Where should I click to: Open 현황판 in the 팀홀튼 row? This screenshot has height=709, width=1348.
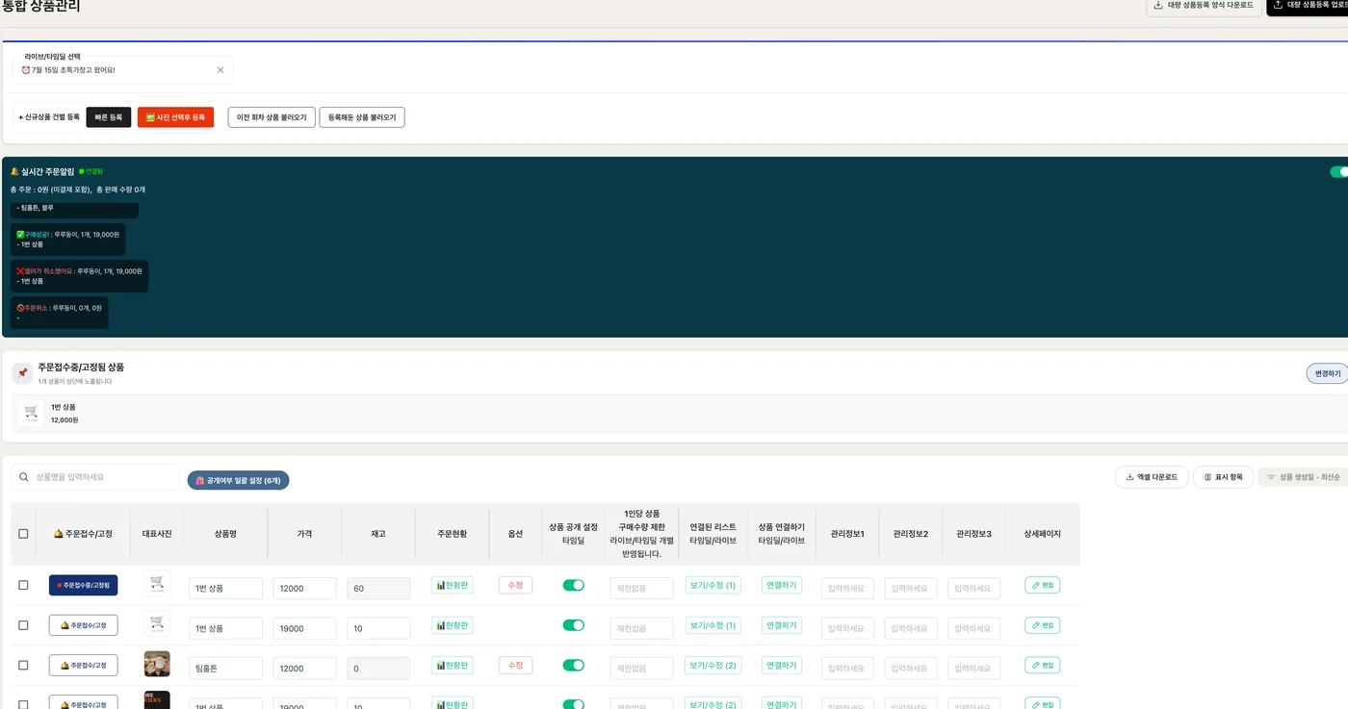[x=453, y=665]
